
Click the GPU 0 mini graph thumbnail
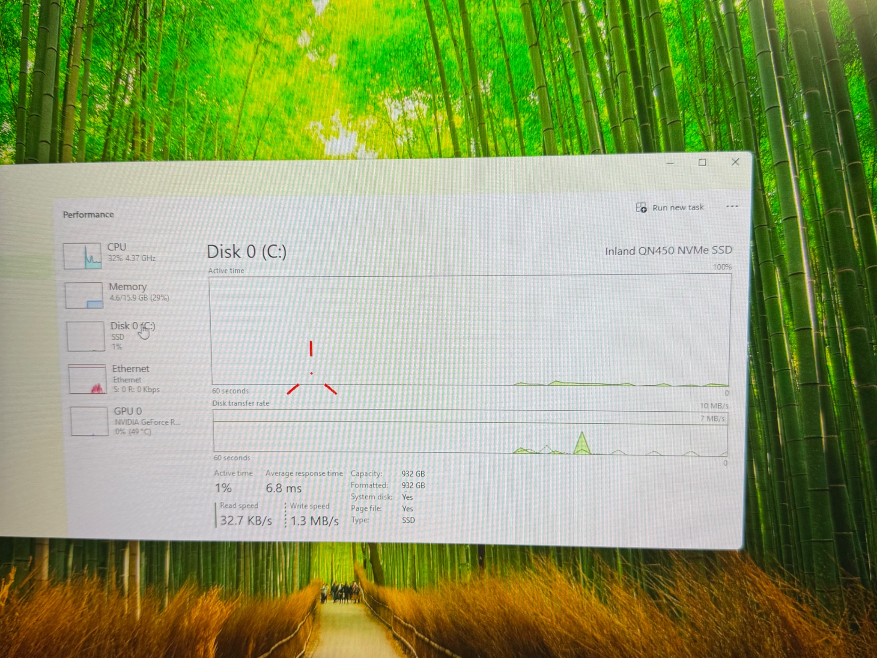tap(89, 421)
